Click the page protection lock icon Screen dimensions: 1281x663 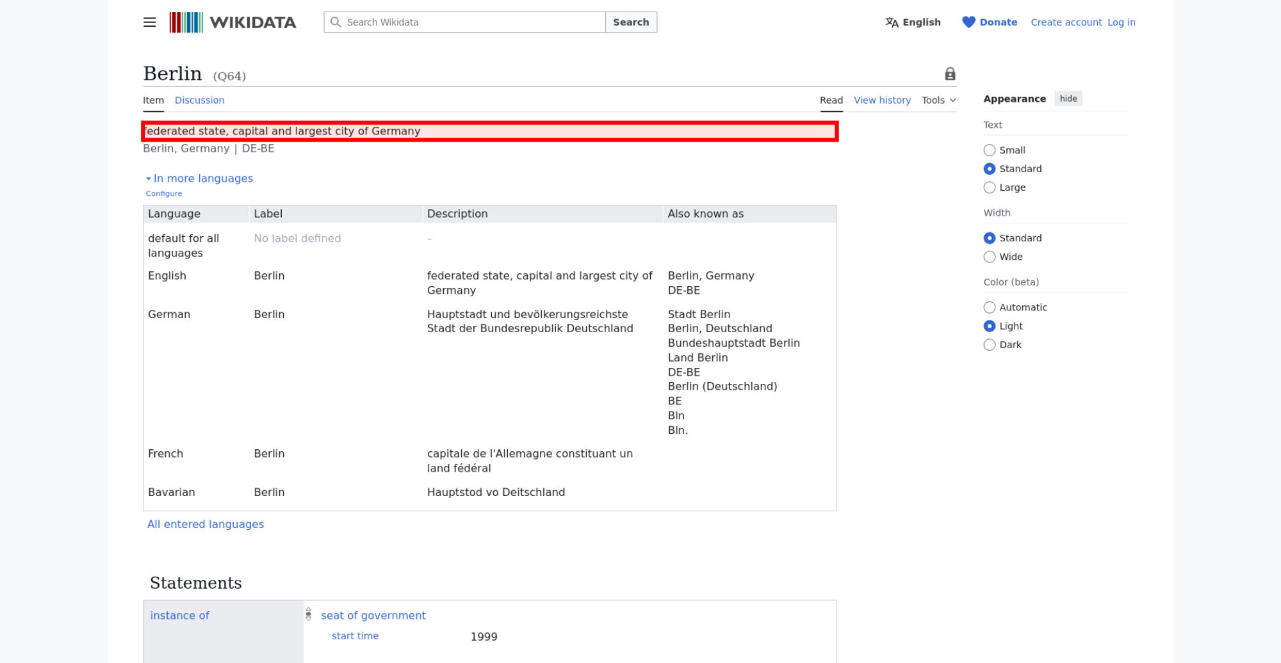950,74
